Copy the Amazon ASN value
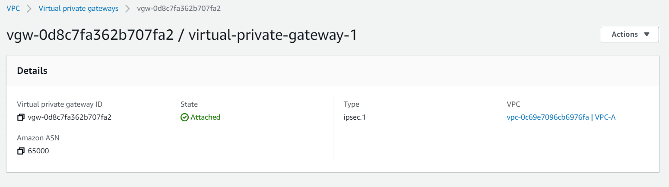The height and width of the screenshot is (187, 669). click(x=21, y=151)
